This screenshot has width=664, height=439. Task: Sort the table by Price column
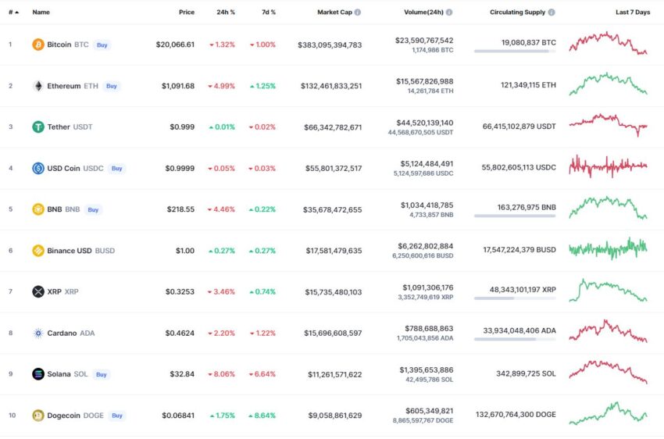click(x=187, y=12)
